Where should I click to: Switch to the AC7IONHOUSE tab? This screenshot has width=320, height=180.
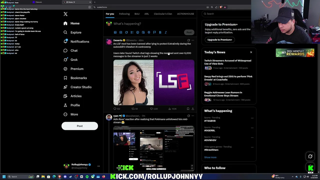185,14
